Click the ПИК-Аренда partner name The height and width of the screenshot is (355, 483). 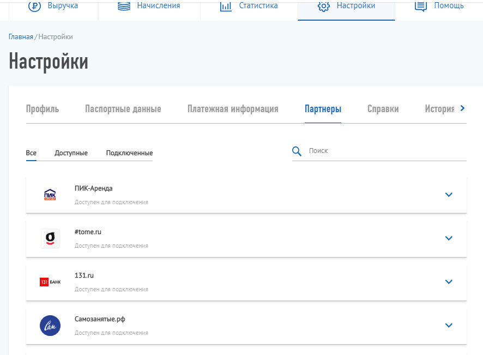pos(93,188)
